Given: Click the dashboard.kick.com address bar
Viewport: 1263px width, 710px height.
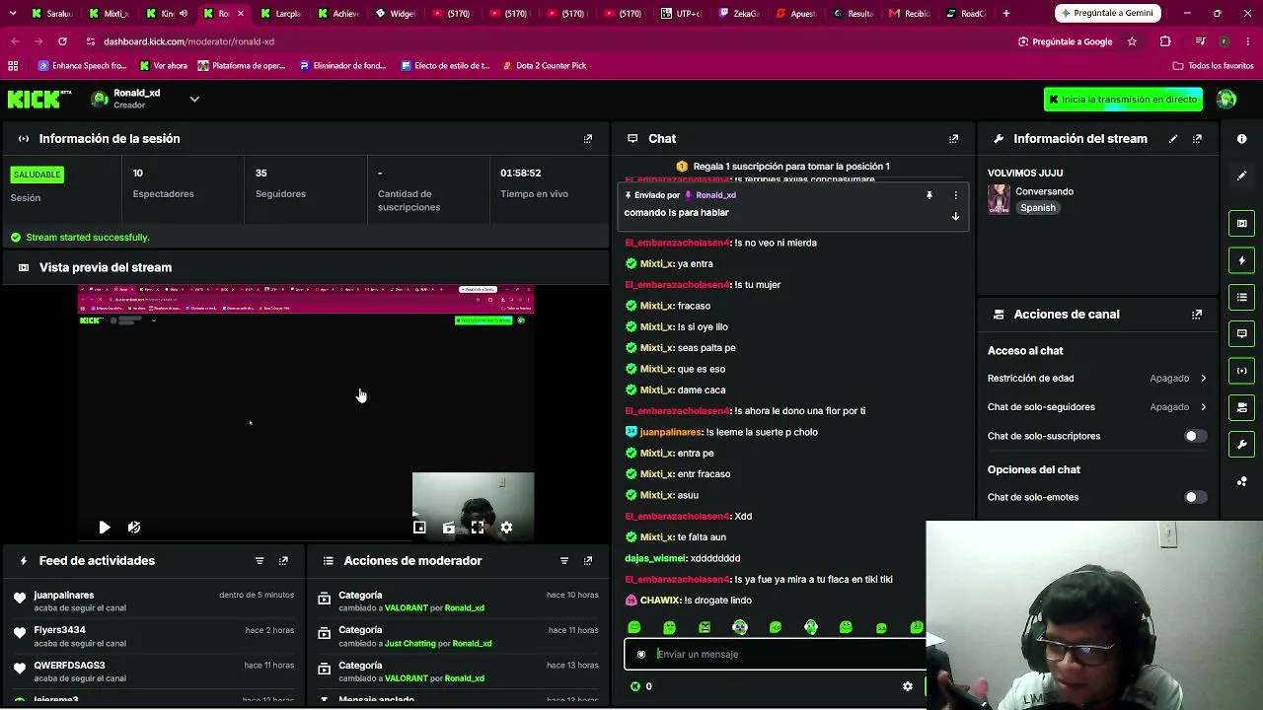Looking at the screenshot, I should 188,41.
